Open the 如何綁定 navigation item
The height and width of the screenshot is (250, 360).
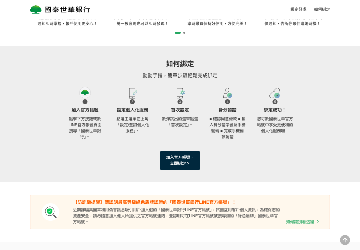click(x=322, y=9)
